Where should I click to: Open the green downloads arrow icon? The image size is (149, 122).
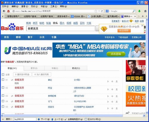point(139,11)
